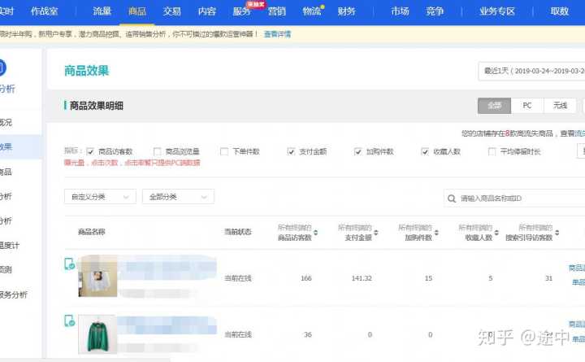The height and width of the screenshot is (362, 585).
Task: Open the 物流 navigation item
Action: (312, 11)
